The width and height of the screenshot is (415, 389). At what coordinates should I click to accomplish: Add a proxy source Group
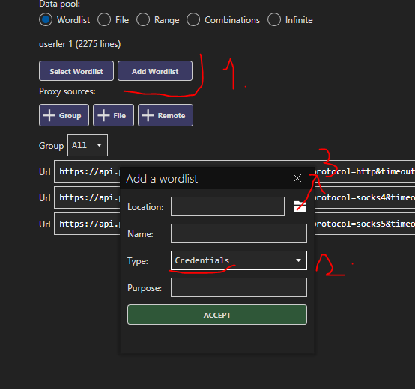click(64, 115)
